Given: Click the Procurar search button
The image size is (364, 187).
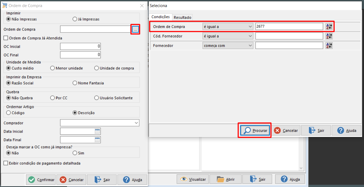Looking at the screenshot, I should [x=255, y=130].
